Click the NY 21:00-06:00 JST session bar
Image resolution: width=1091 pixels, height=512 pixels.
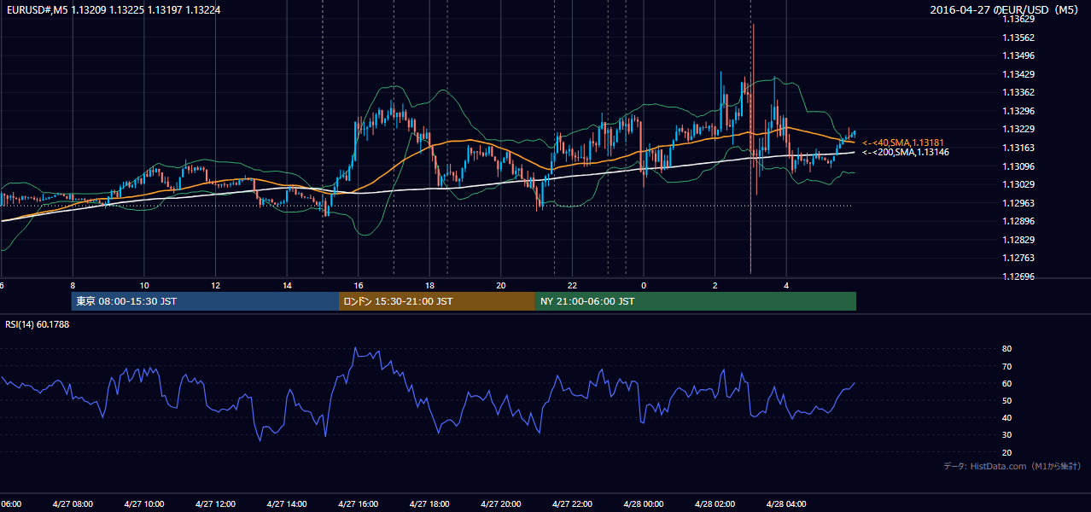[696, 301]
